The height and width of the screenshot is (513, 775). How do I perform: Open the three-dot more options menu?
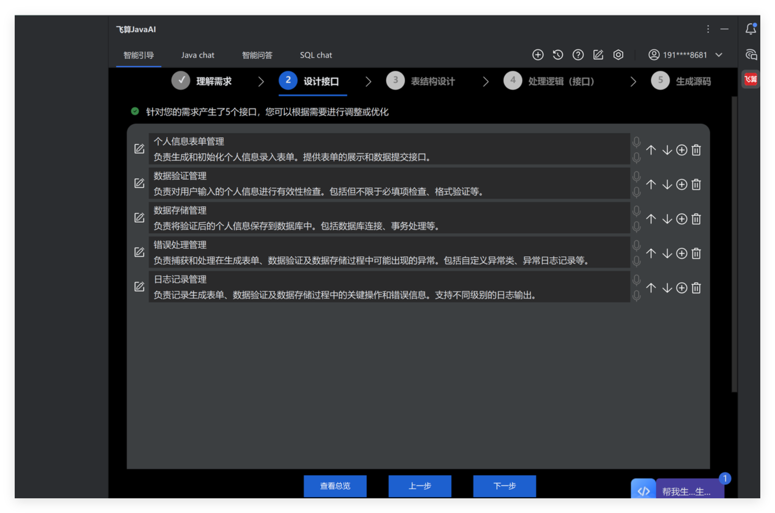[708, 29]
